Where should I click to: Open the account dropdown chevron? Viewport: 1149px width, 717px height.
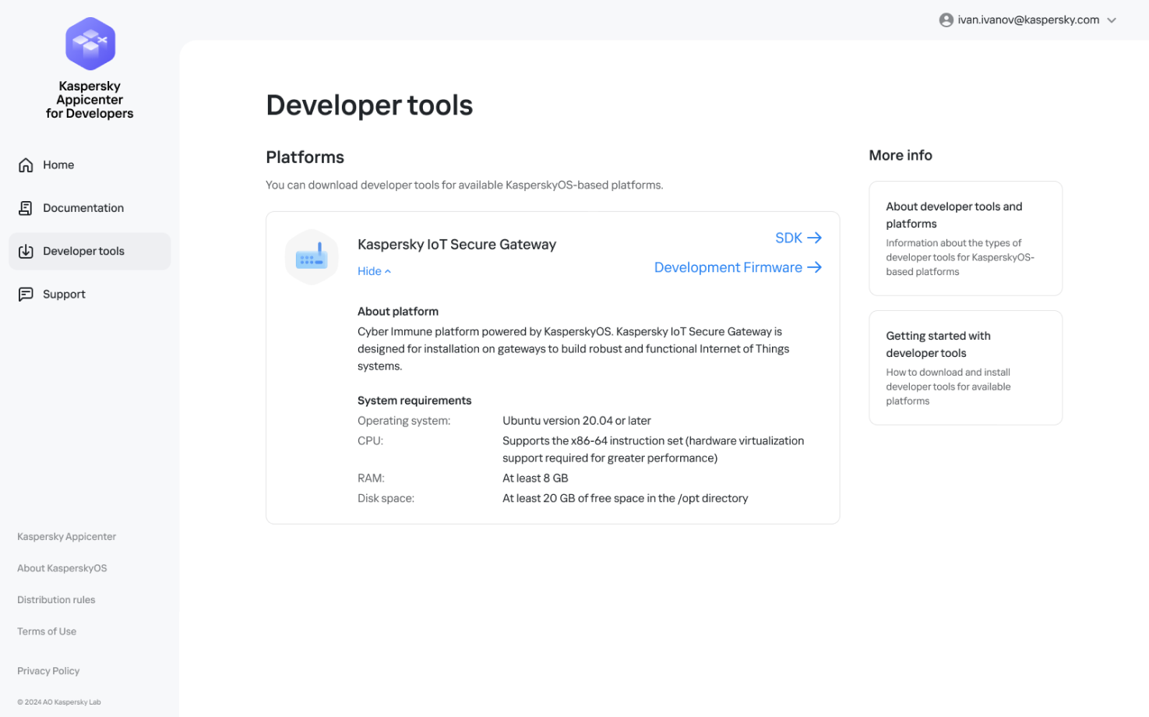[x=1112, y=20]
